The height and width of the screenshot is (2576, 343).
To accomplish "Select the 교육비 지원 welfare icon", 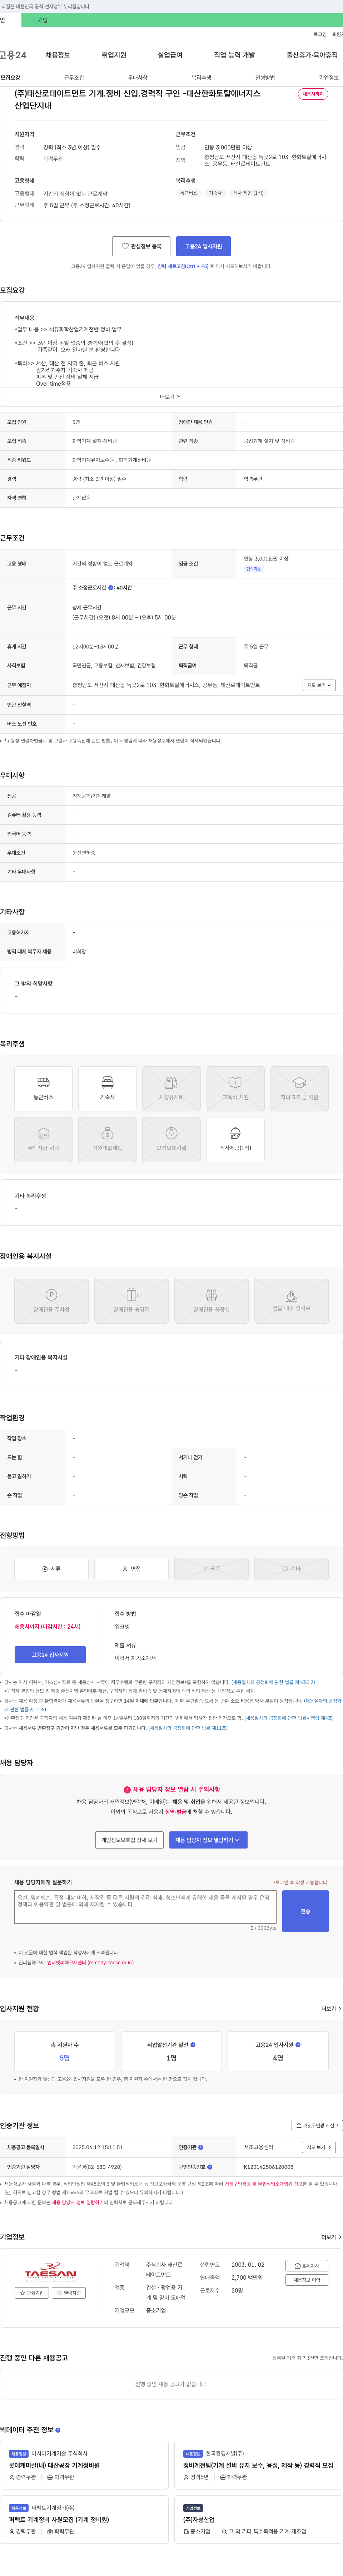I will pyautogui.click(x=235, y=1089).
